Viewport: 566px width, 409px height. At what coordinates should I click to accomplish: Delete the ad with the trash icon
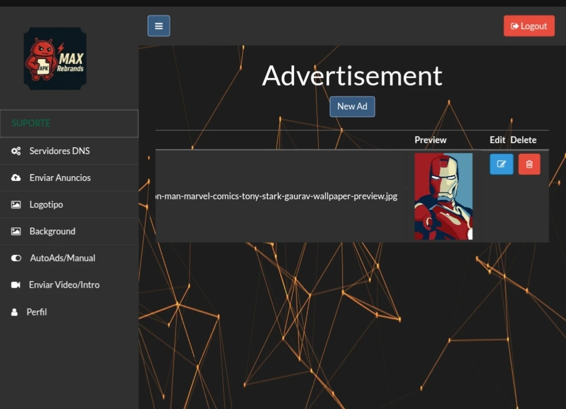click(529, 164)
